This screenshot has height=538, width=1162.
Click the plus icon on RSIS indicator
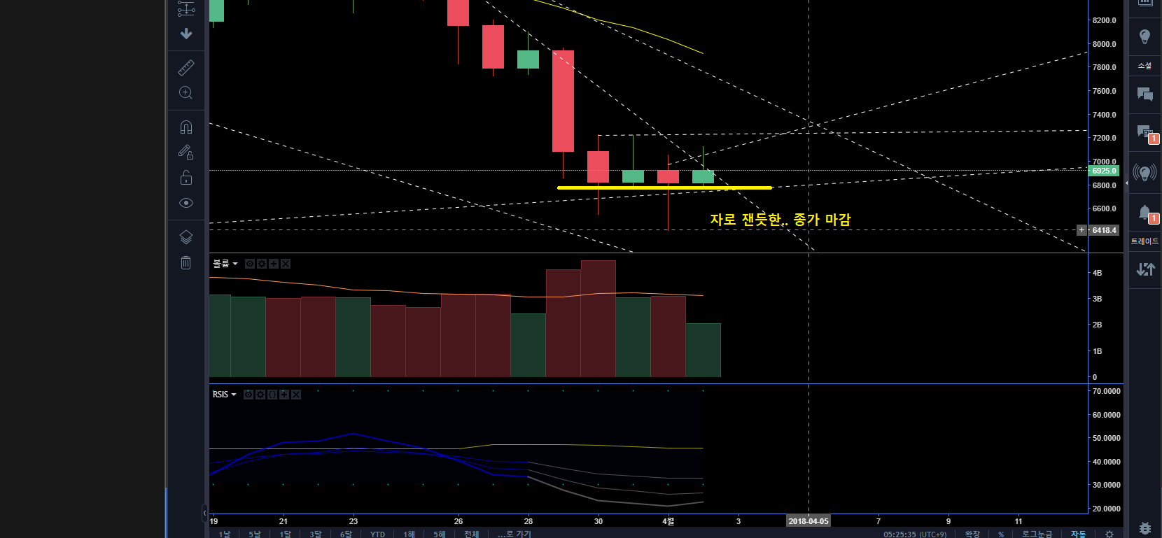[284, 395]
